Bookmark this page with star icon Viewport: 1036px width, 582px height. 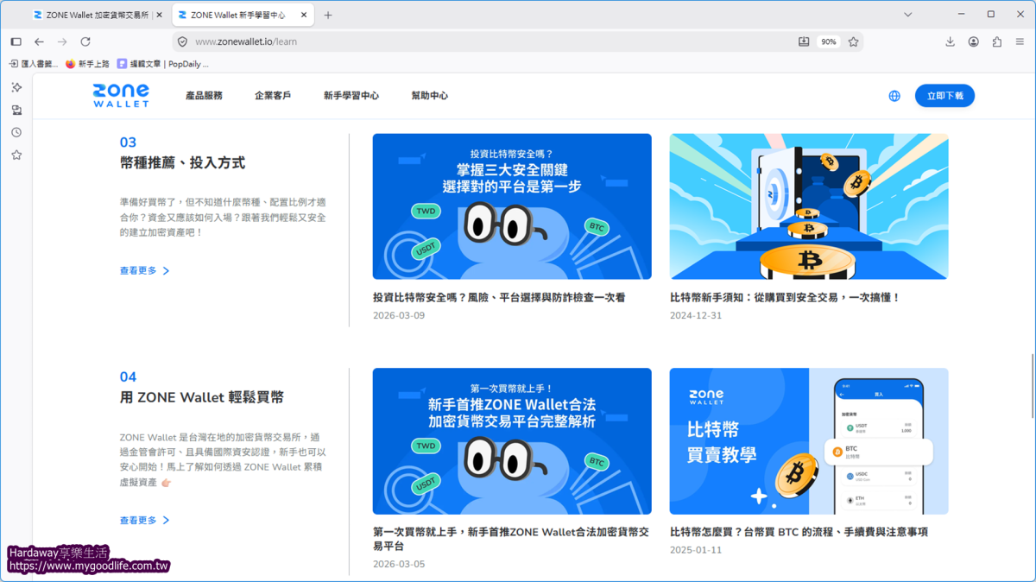tap(853, 41)
